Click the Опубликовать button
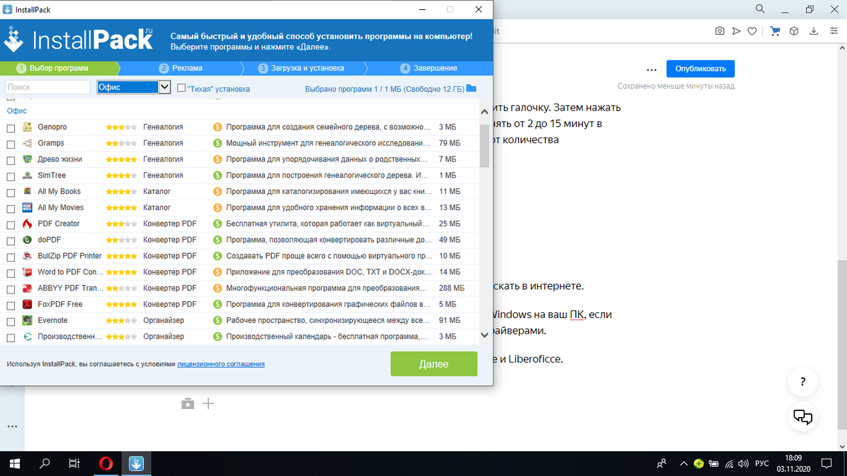This screenshot has width=847, height=476. click(x=700, y=68)
